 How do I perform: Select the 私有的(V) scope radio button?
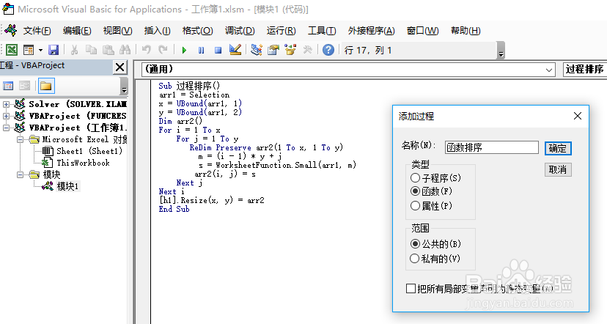(415, 258)
